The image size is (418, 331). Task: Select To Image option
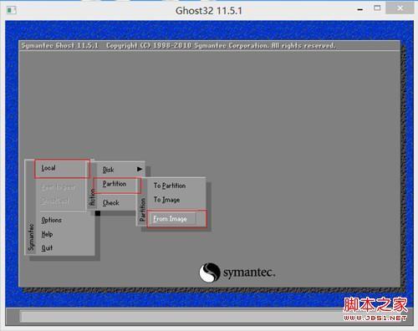click(x=166, y=200)
